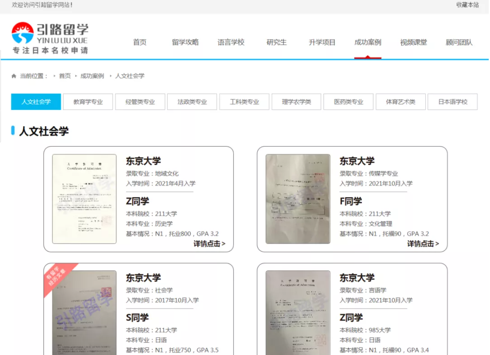The width and height of the screenshot is (490, 355).
Task: Open the 言语学 admission certificate thumbnail
Action: 298,312
